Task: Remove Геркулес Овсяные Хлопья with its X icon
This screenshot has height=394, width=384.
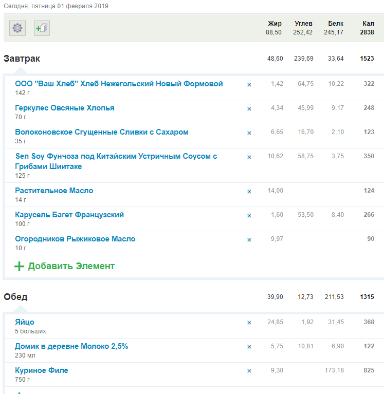Action: 249,109
